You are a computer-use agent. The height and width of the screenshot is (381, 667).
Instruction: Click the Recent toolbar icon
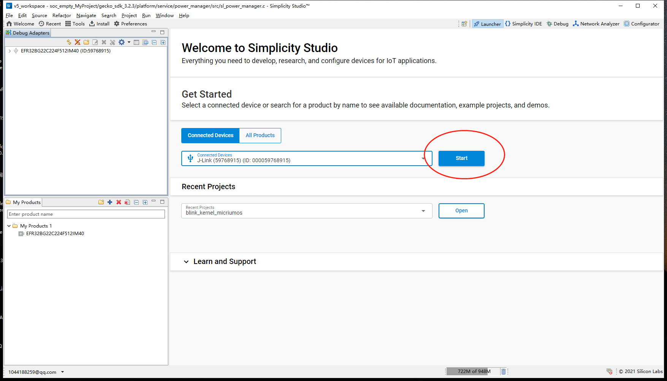50,24
